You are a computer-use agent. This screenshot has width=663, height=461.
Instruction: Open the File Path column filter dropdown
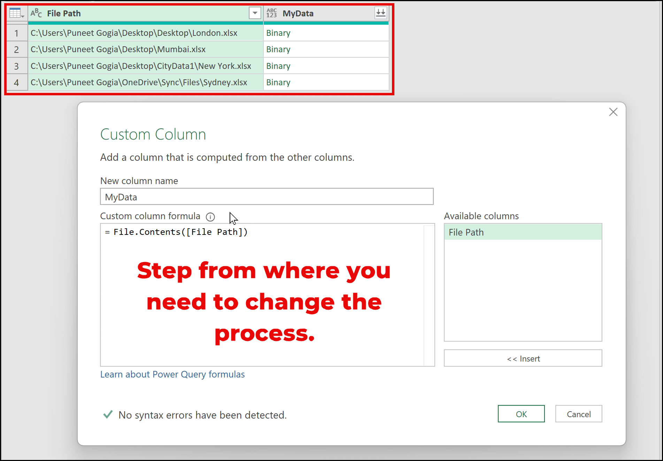[x=255, y=13]
